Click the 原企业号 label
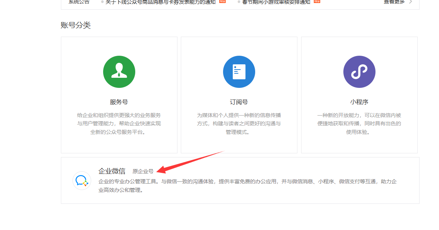439x230 pixels. pos(143,171)
